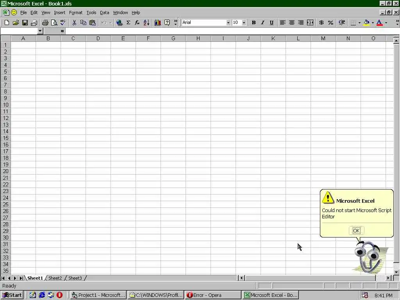Cut selection with the scissors icon
400x300 pixels.
tap(74, 23)
